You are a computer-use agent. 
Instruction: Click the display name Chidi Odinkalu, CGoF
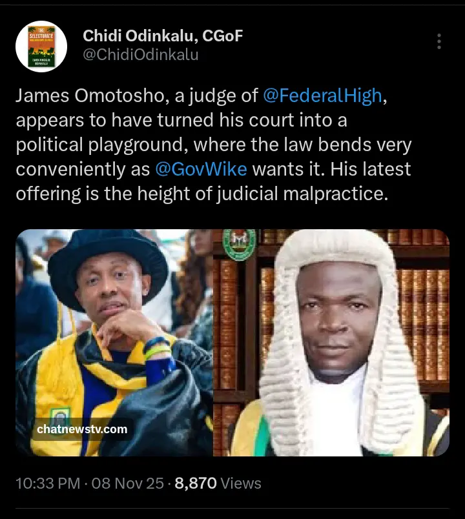pyautogui.click(x=163, y=36)
